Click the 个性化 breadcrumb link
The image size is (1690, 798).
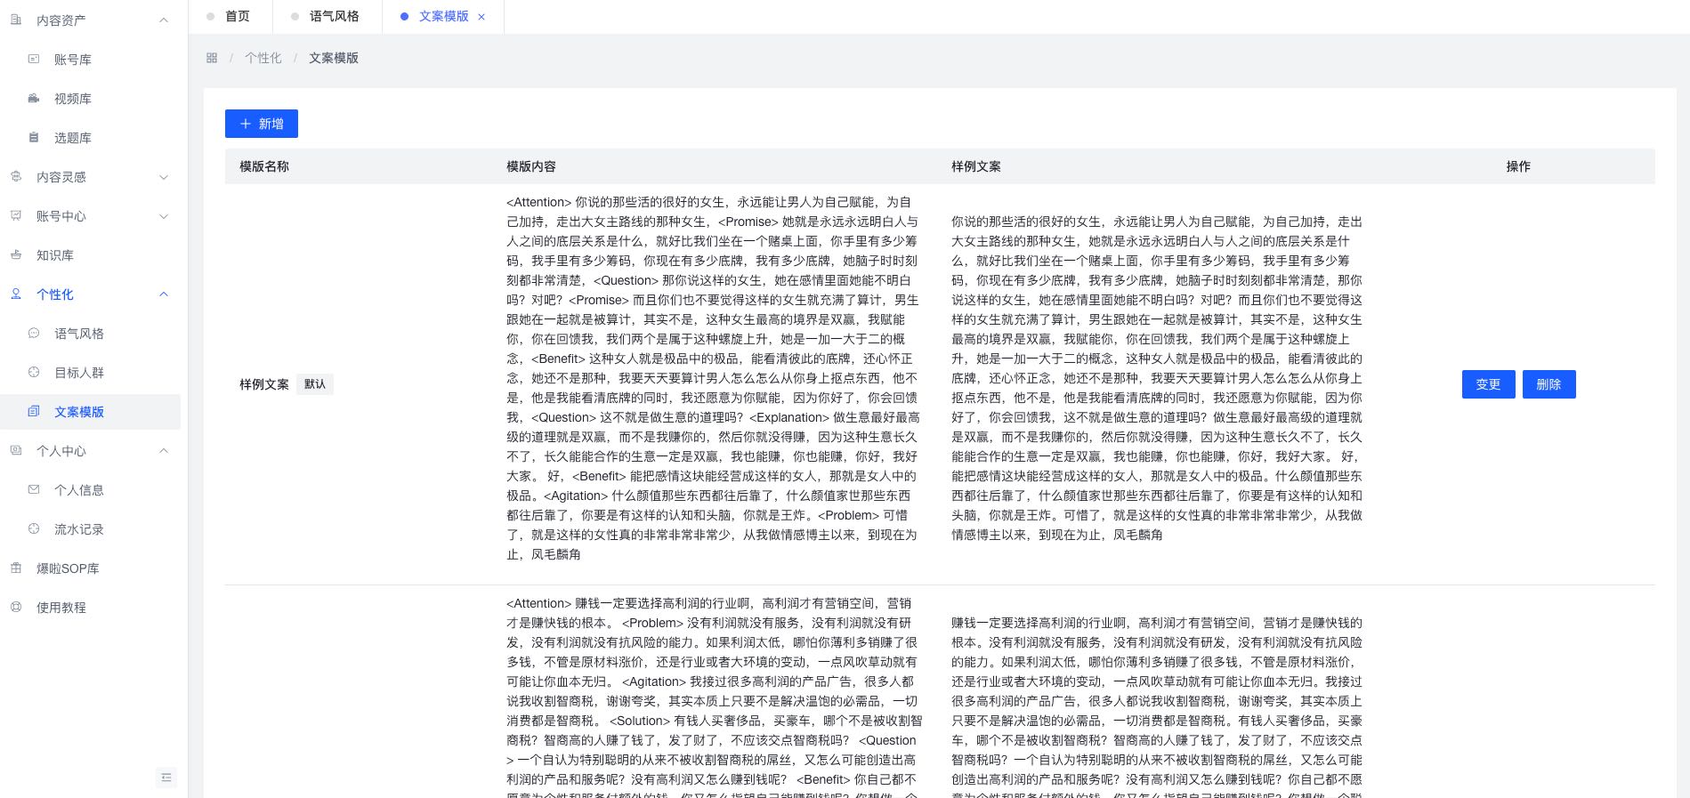point(263,58)
